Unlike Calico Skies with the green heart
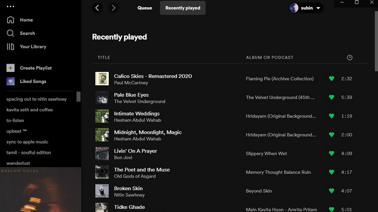The width and height of the screenshot is (378, 212). [x=331, y=78]
